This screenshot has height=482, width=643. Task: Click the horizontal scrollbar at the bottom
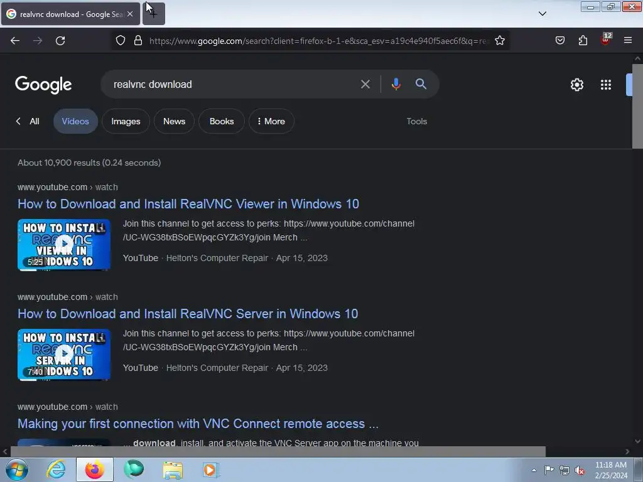point(278,451)
